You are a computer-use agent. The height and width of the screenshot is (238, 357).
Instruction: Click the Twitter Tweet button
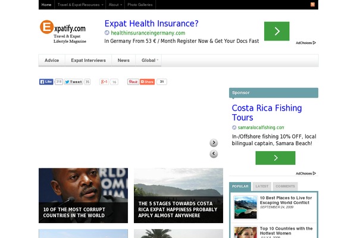tap(73, 82)
